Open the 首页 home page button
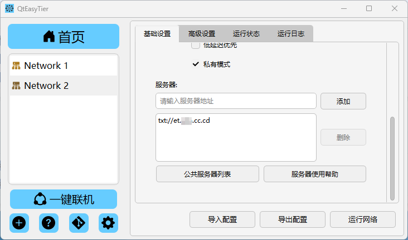408x240 pixels. (x=64, y=36)
